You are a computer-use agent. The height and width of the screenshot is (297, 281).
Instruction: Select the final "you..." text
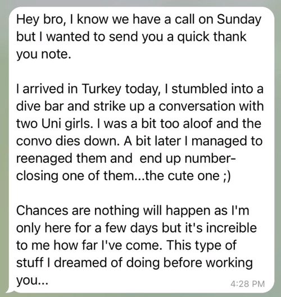32,280
